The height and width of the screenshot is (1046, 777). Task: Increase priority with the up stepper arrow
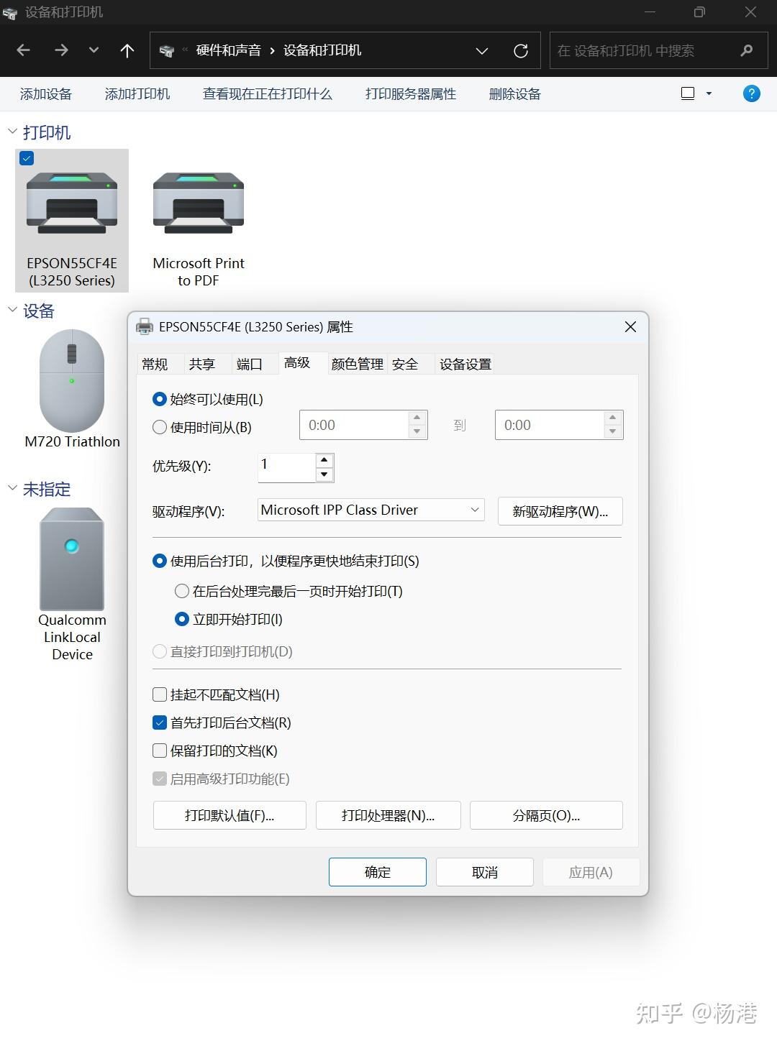click(x=324, y=459)
